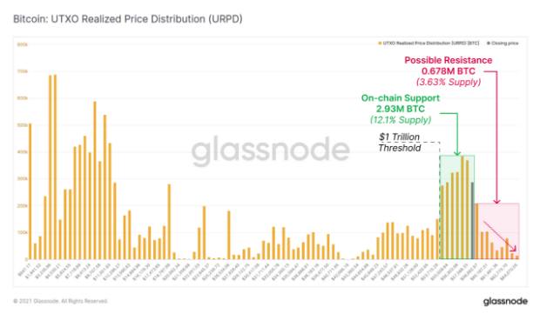This screenshot has height=321, width=540.
Task: Click the orange URPD legend dot
Action: (380, 43)
